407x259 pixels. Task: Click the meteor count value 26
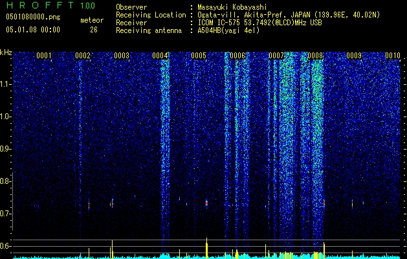pyautogui.click(x=94, y=30)
